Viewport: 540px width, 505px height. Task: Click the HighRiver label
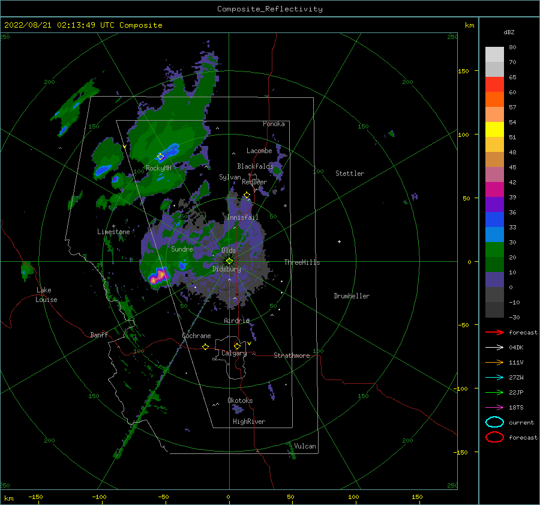pyautogui.click(x=249, y=422)
